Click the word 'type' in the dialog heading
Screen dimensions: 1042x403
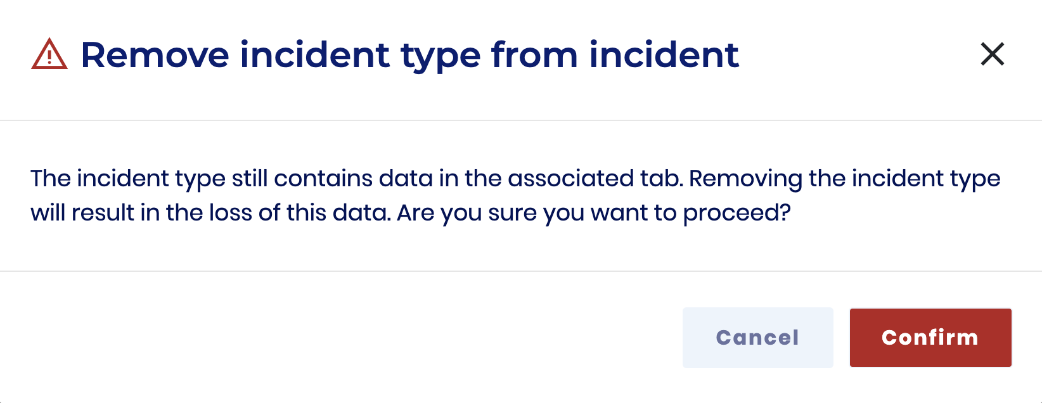(440, 56)
